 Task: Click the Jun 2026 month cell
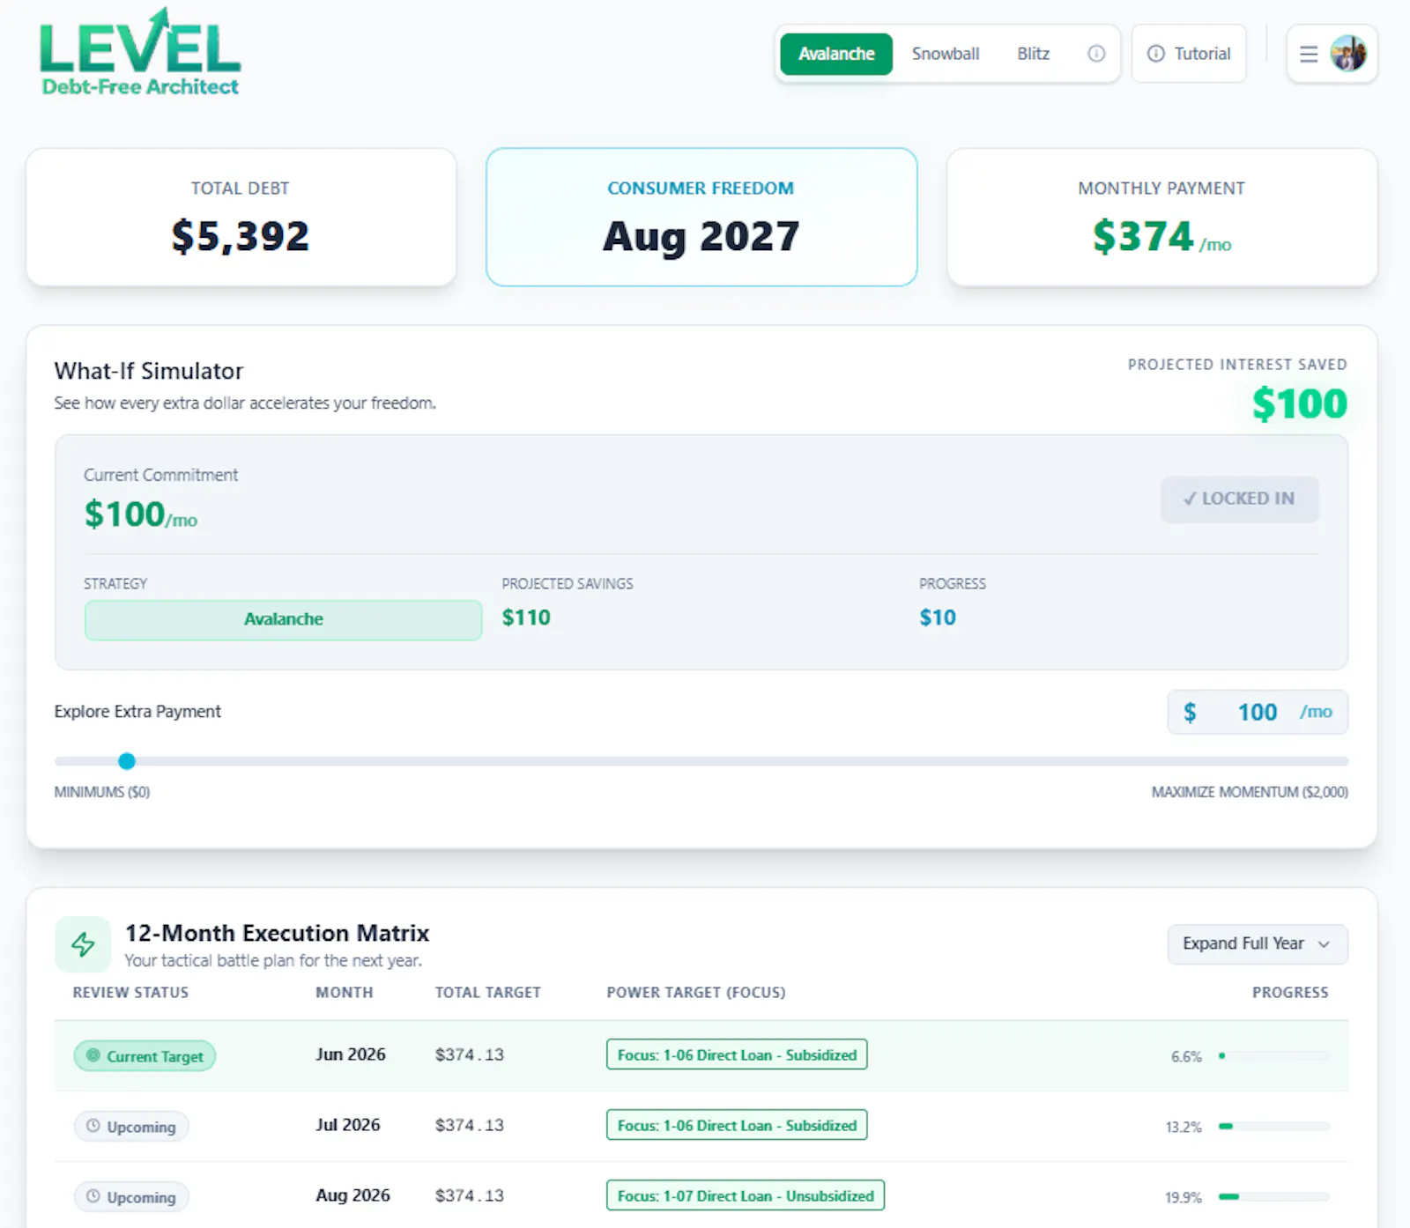[351, 1054]
